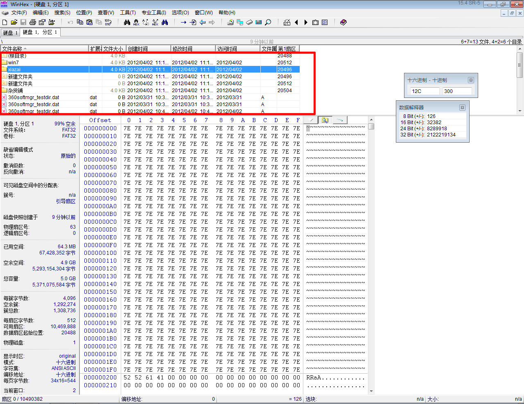The width and height of the screenshot is (524, 404).
Task: Click the 引导扇区 link in info panel
Action: [65, 202]
